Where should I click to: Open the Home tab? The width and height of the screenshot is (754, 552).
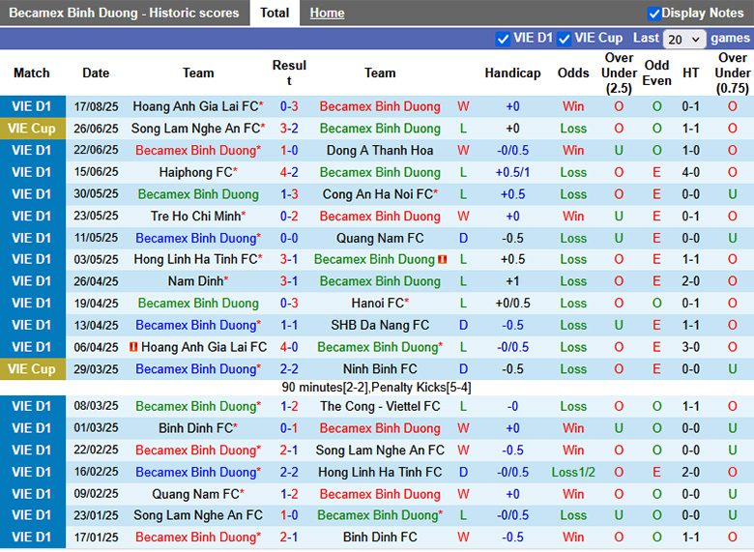327,13
